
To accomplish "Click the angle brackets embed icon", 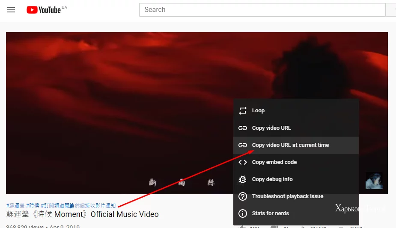I will tap(243, 162).
